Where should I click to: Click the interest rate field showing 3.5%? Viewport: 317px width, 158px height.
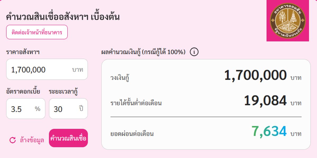point(25,108)
